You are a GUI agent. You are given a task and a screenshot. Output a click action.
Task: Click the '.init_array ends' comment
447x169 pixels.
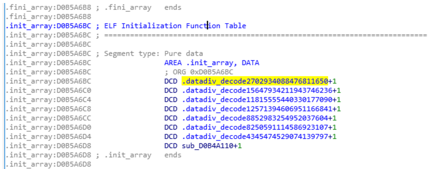click(138, 155)
